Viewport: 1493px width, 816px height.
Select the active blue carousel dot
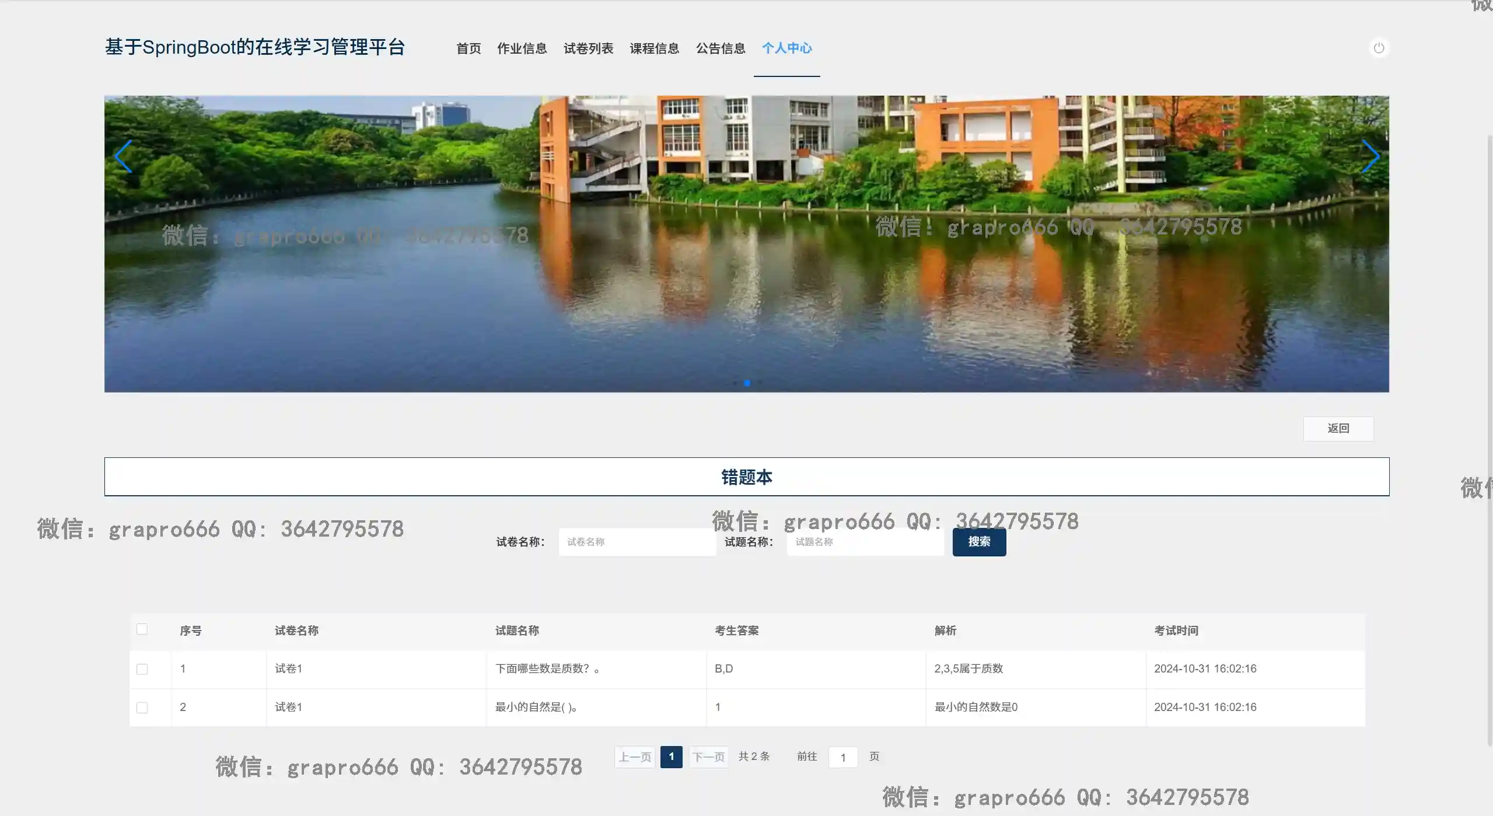pos(747,383)
